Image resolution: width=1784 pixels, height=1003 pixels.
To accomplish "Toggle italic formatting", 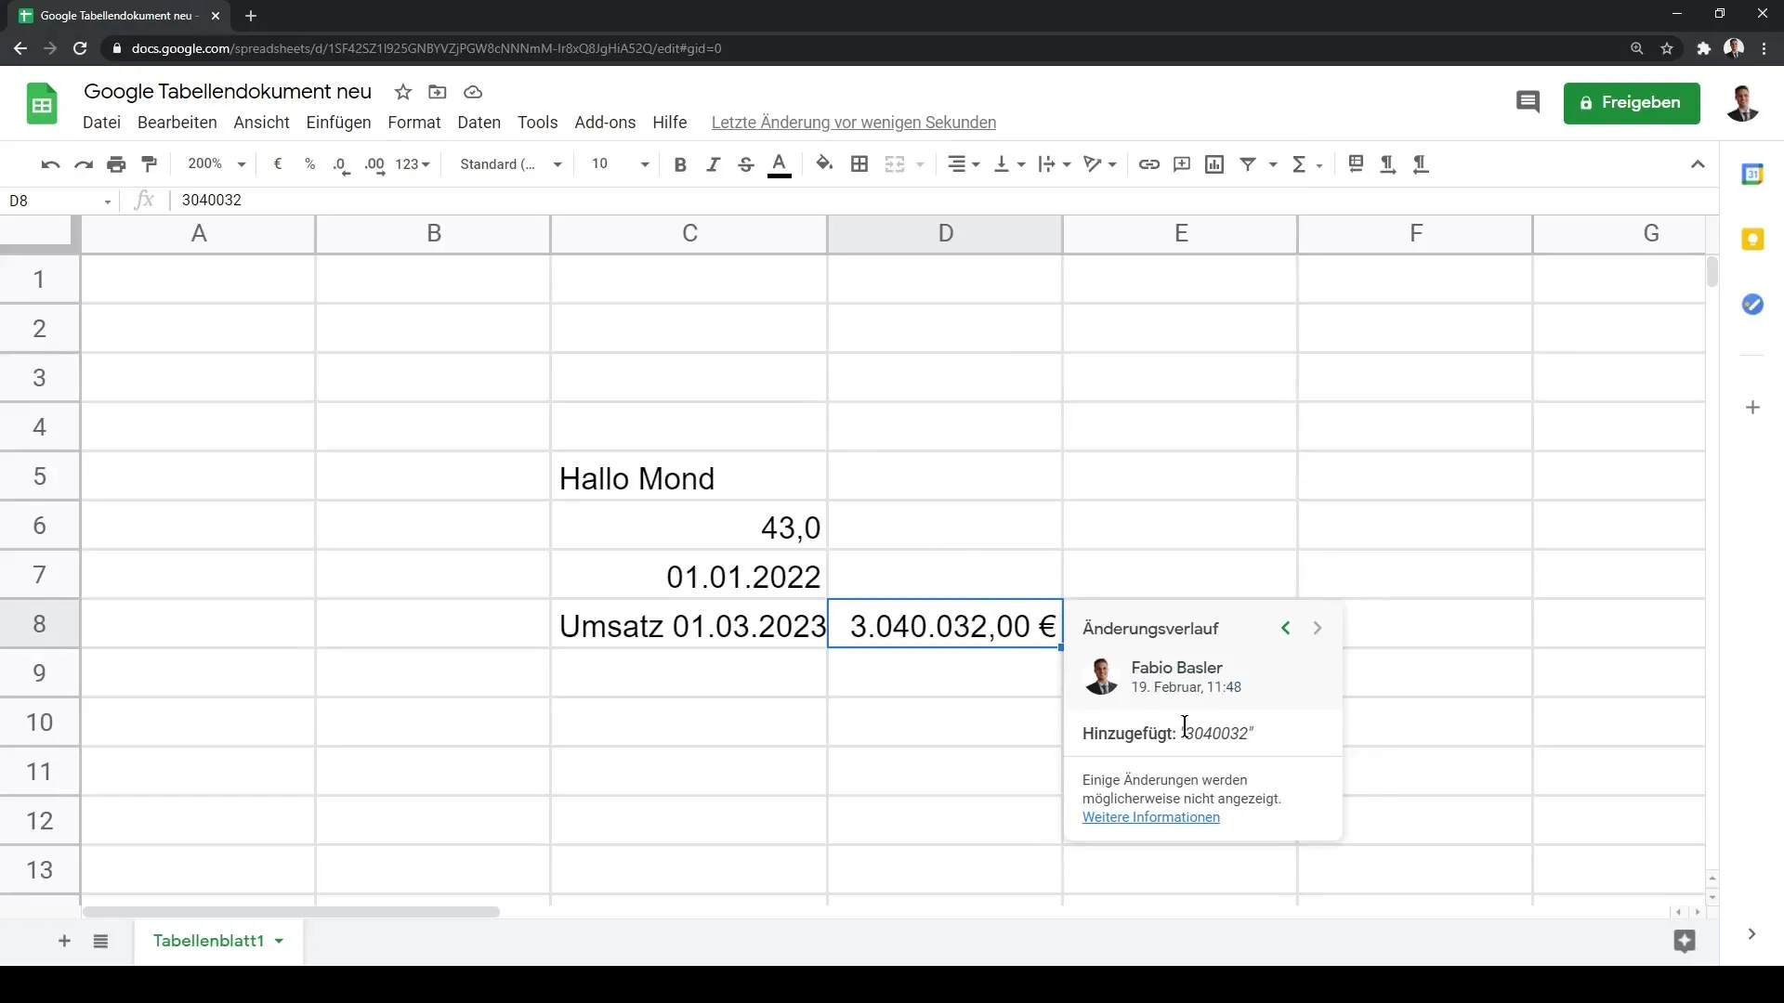I will 713,164.
